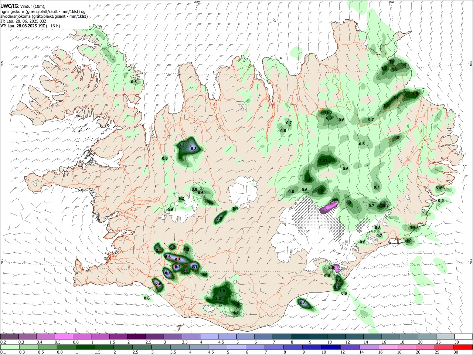
Task: Click the dark purple top-legend swatch between 2 and 2.5
Action: click(136, 337)
